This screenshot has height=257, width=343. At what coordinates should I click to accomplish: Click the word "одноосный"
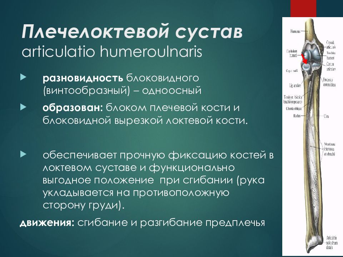pyautogui.click(x=172, y=90)
